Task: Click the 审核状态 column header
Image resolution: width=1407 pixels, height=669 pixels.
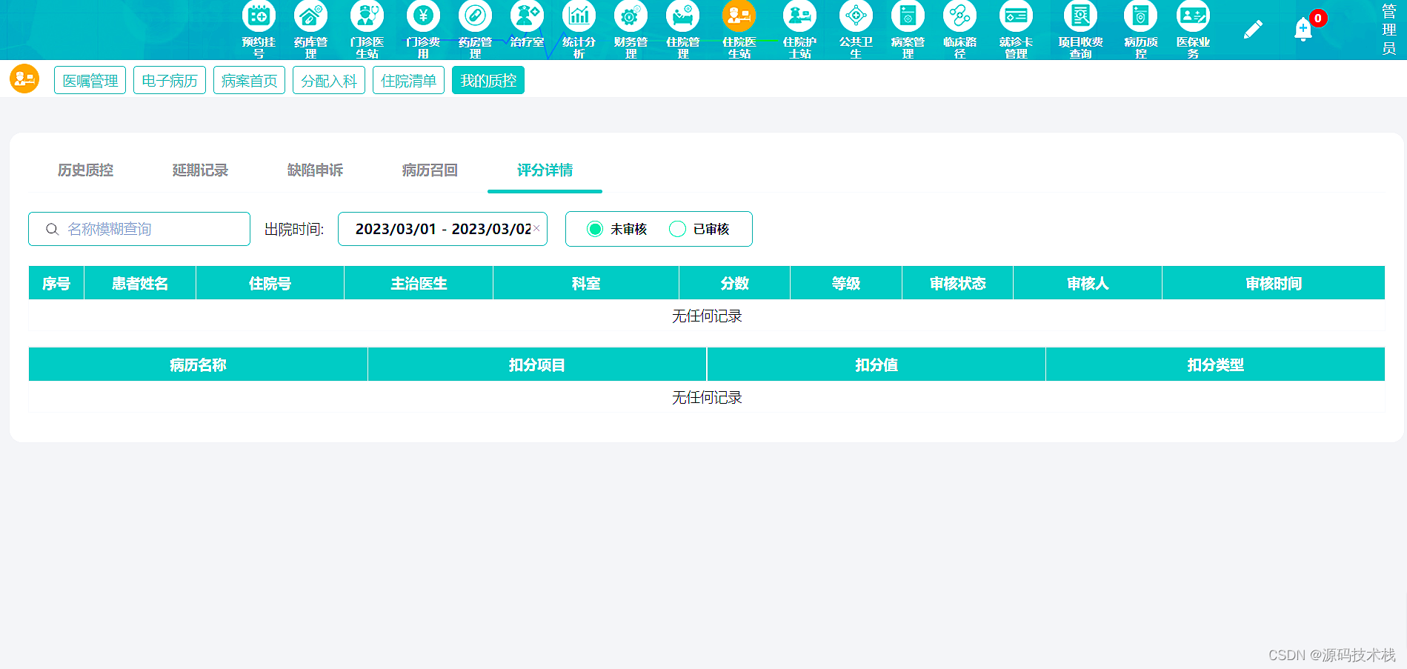Action: click(958, 283)
